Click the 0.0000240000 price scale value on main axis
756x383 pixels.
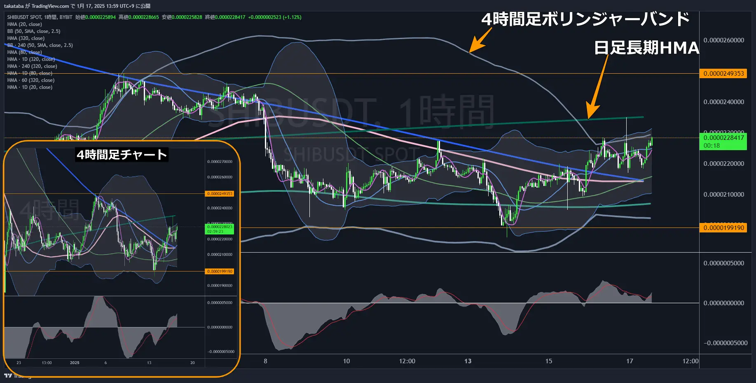point(724,102)
